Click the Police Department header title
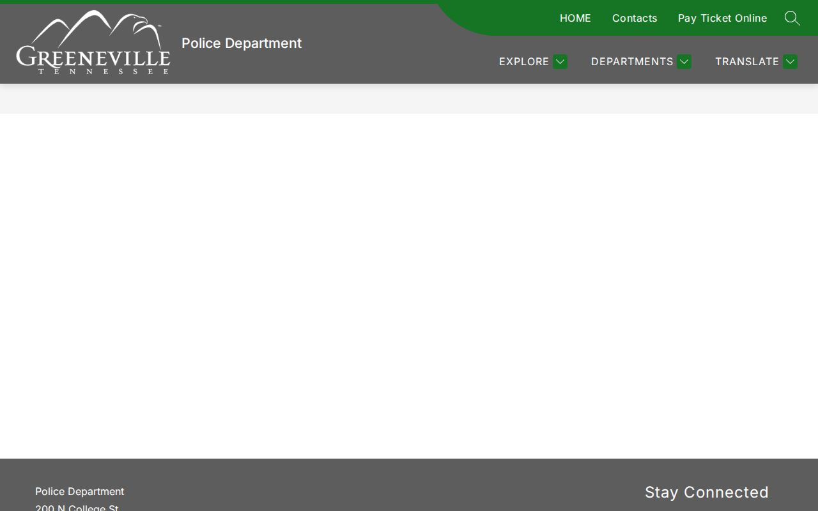 (242, 43)
